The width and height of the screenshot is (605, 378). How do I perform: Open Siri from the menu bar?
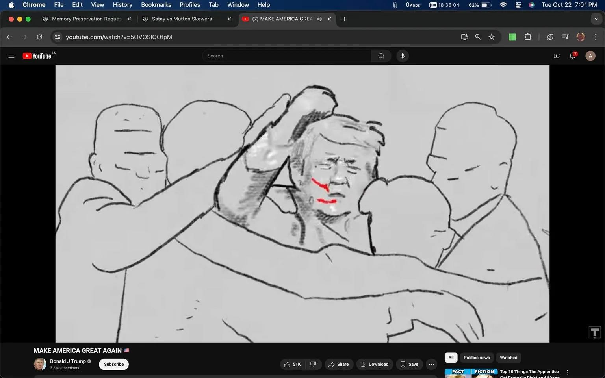(532, 5)
